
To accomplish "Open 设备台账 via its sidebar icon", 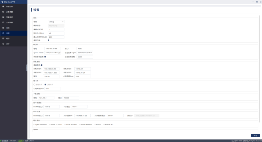I will (3, 7).
